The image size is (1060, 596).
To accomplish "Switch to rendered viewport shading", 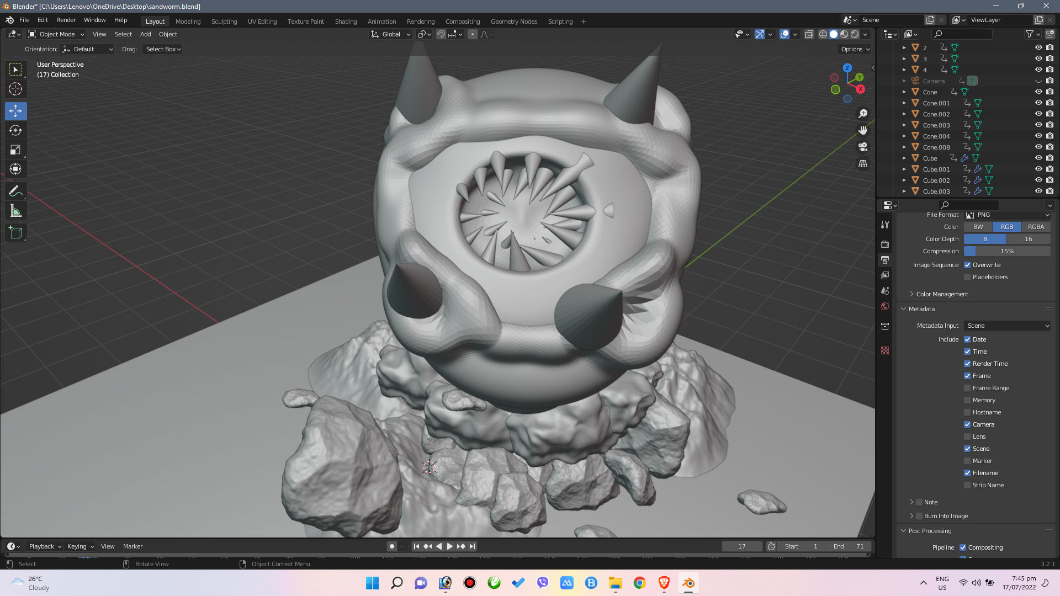I will tap(855, 34).
